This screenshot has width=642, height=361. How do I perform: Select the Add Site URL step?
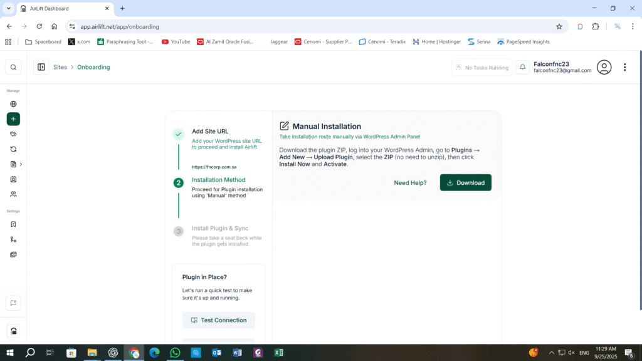(210, 132)
